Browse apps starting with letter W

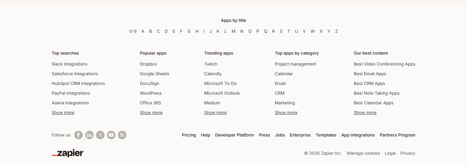click(x=313, y=31)
